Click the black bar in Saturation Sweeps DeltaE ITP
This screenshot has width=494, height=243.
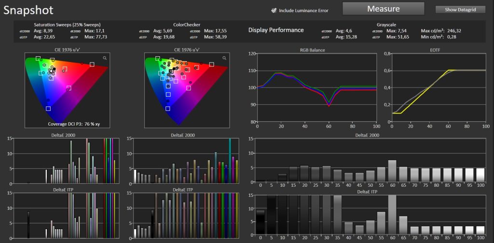pyautogui.click(x=28, y=225)
